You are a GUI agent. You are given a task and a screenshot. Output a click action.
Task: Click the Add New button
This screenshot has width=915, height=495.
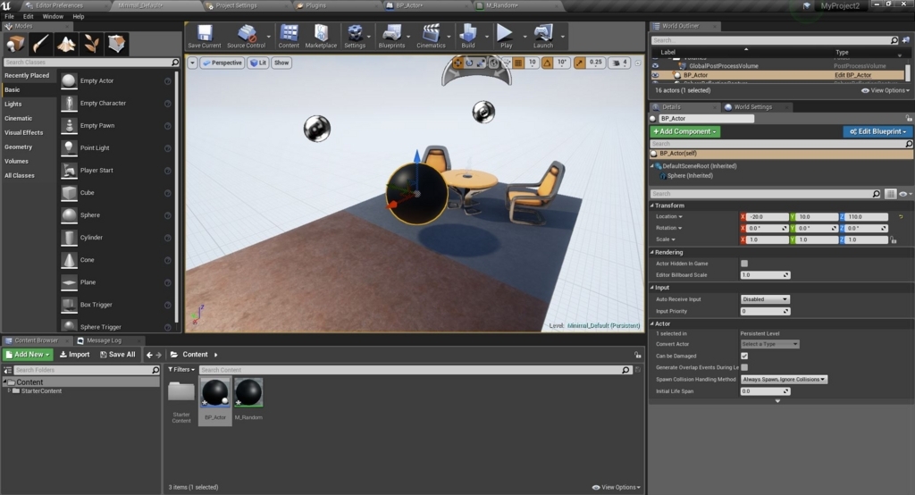pos(28,355)
